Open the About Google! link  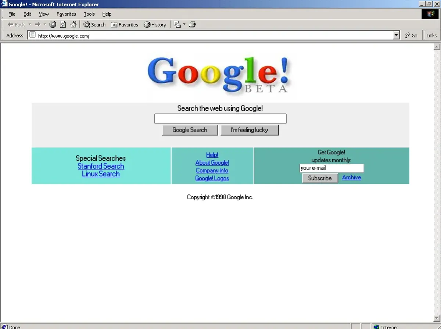pyautogui.click(x=212, y=163)
